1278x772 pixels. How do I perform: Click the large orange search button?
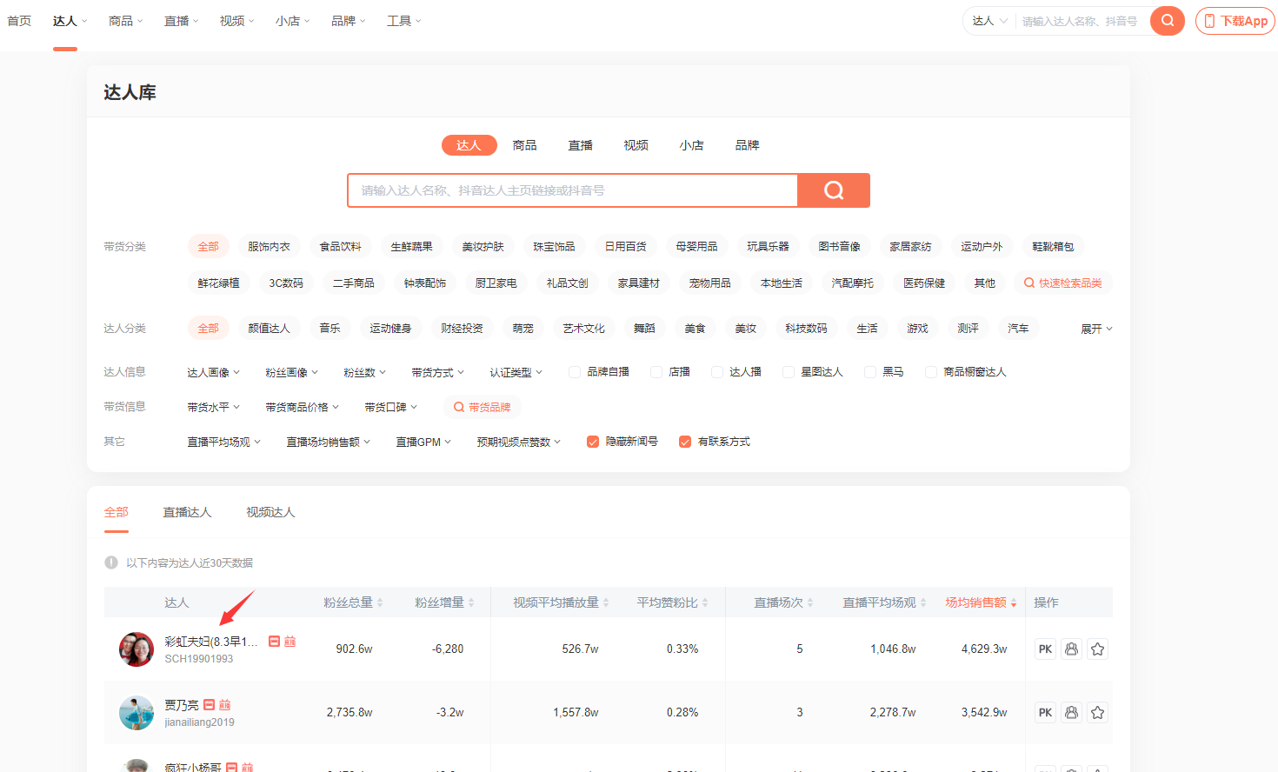coord(834,190)
